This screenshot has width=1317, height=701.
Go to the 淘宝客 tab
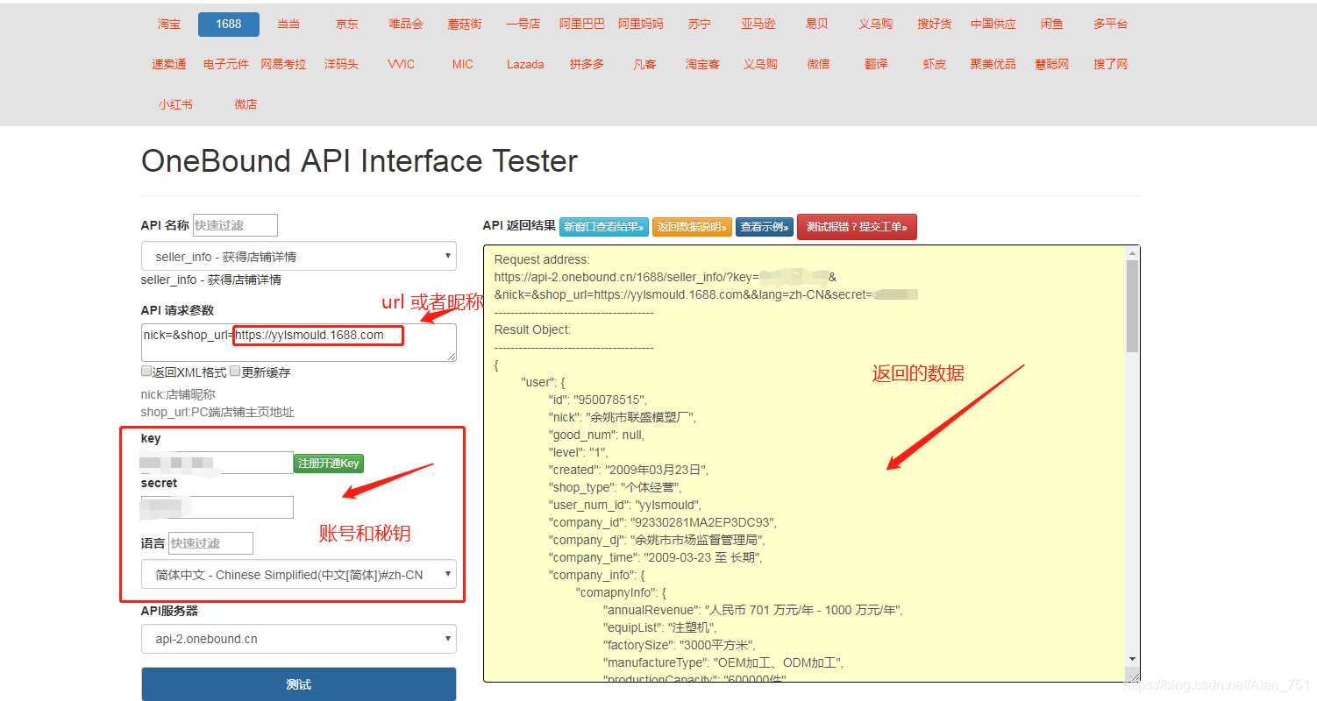pyautogui.click(x=702, y=65)
